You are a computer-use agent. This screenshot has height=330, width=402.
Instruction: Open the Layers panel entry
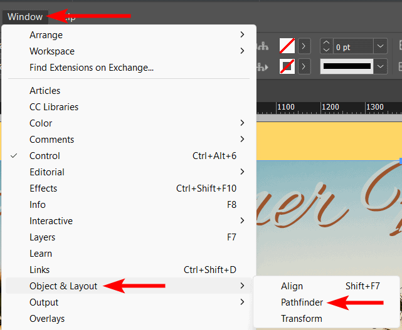pos(42,237)
